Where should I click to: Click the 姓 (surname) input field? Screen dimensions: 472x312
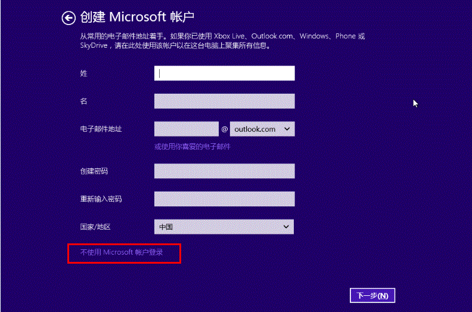(224, 73)
